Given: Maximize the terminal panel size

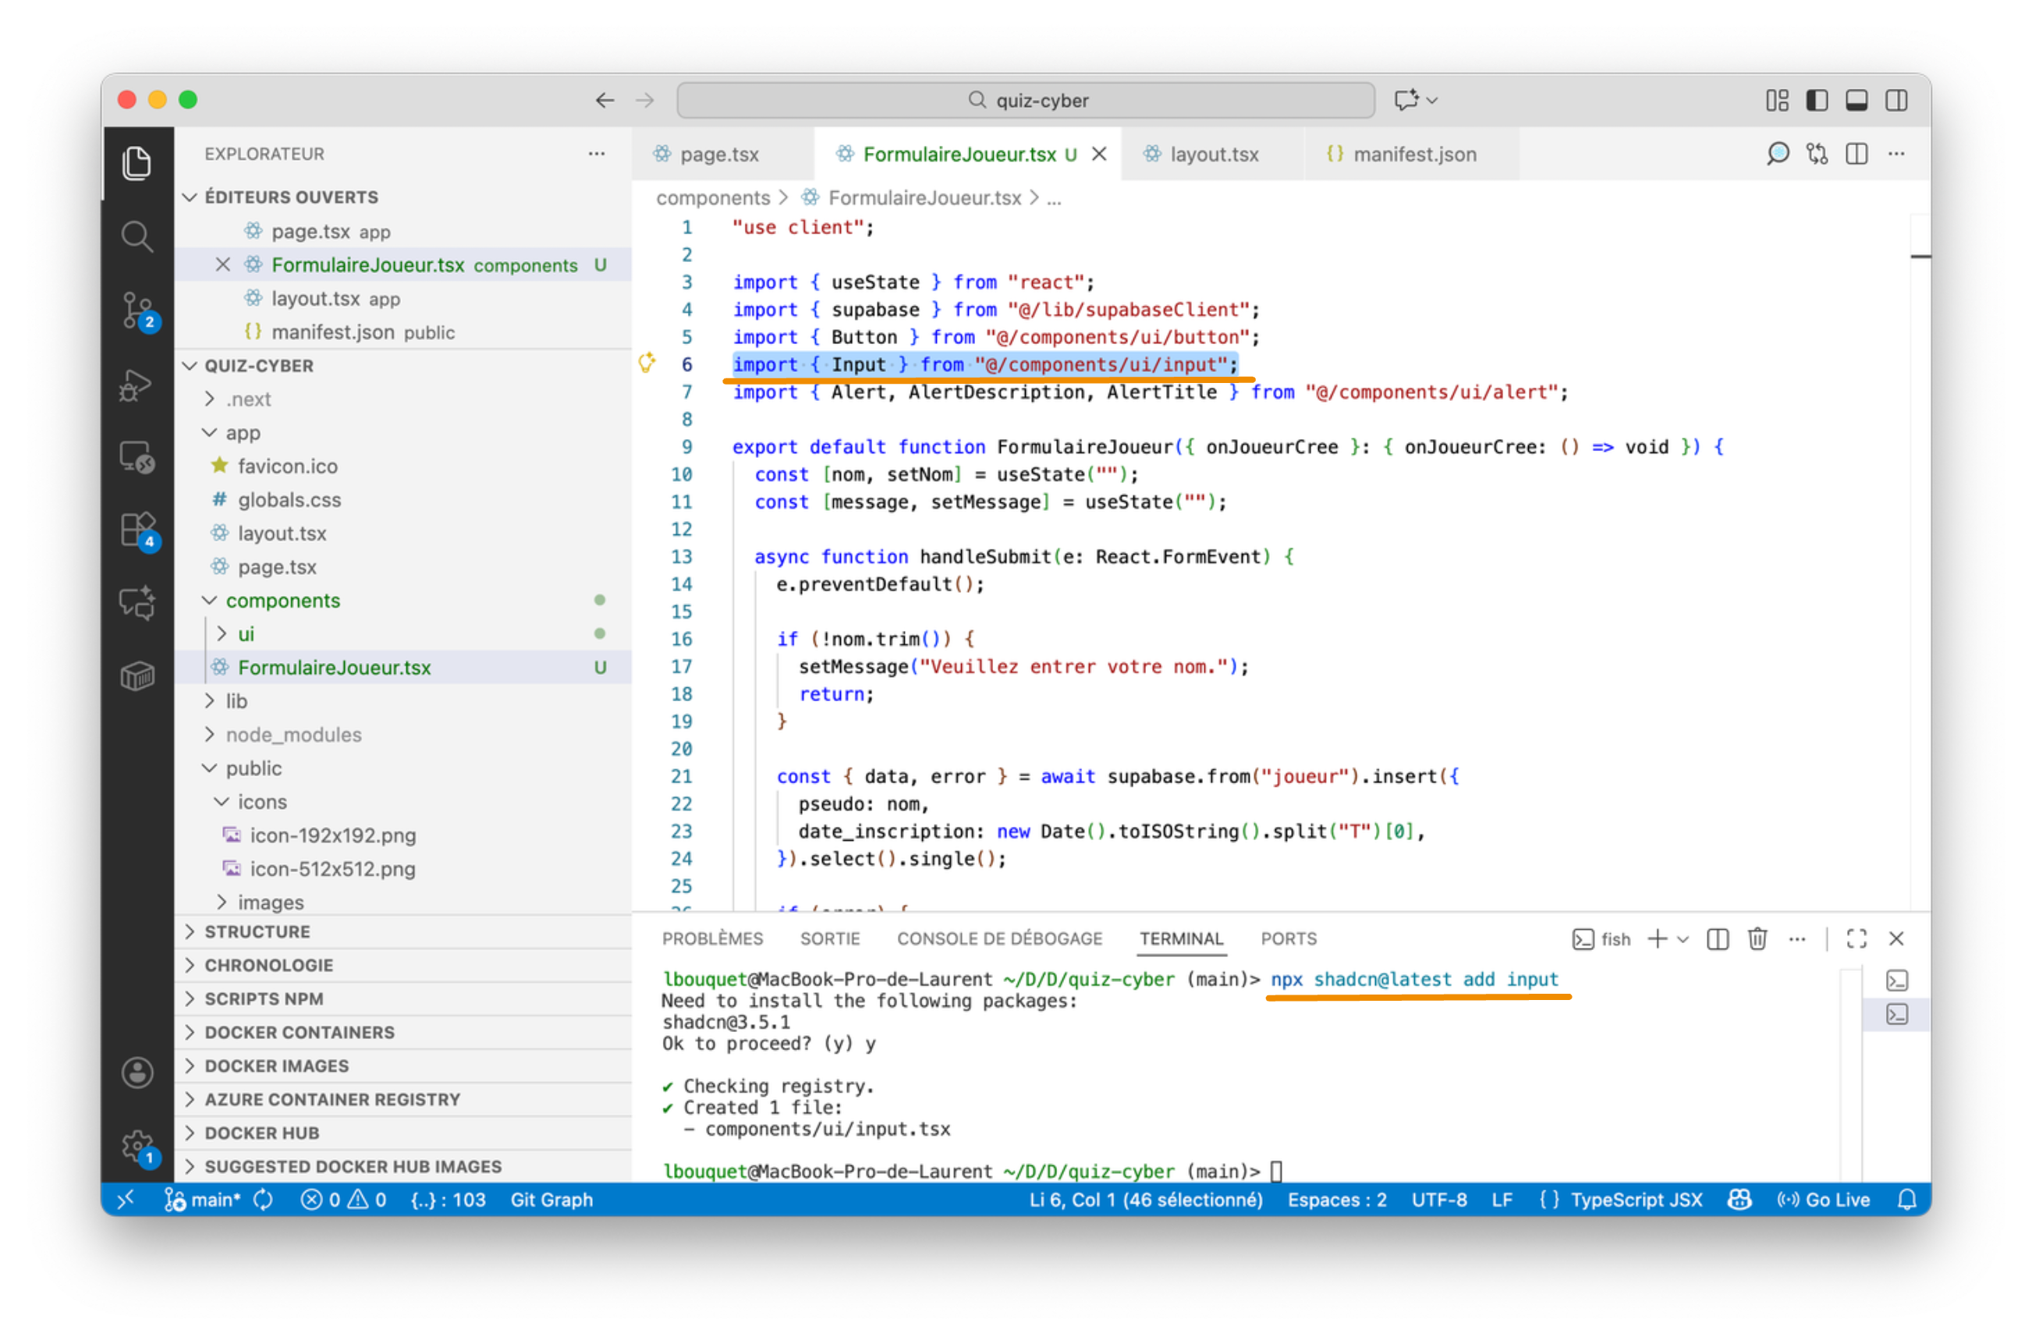Looking at the screenshot, I should click(1856, 940).
